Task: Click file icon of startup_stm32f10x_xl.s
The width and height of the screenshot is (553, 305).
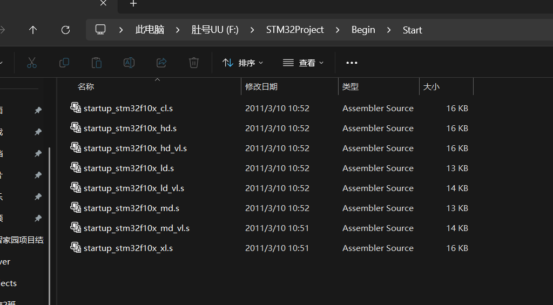Action: point(76,248)
